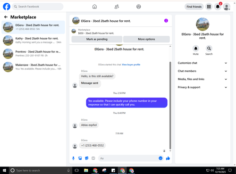This screenshot has width=236, height=174.
Task: Open the menu grid icon
Action: click(x=209, y=7)
